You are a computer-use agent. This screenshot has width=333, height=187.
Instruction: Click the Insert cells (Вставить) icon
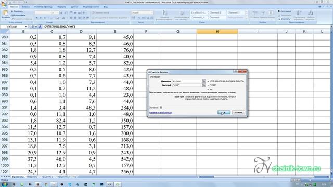pyautogui.click(x=254, y=12)
